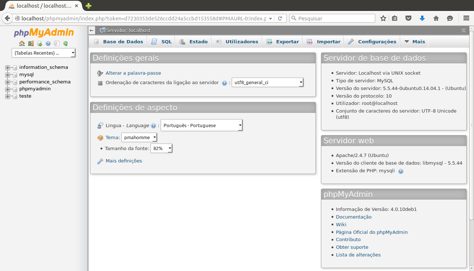Image resolution: width=474 pixels, height=271 pixels.
Task: Open the blue documentation help icon in sidebar
Action: tap(48, 44)
